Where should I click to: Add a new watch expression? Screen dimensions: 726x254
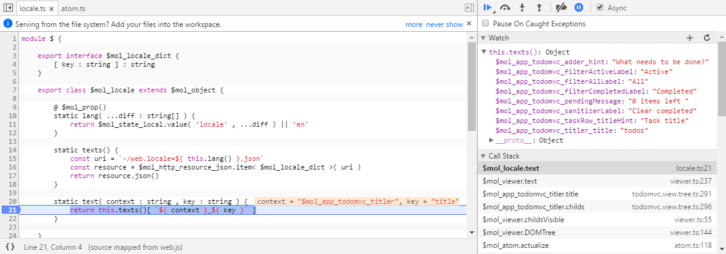point(690,38)
